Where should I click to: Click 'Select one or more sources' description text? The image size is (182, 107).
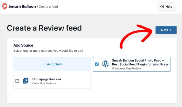pyautogui.click(x=48, y=51)
